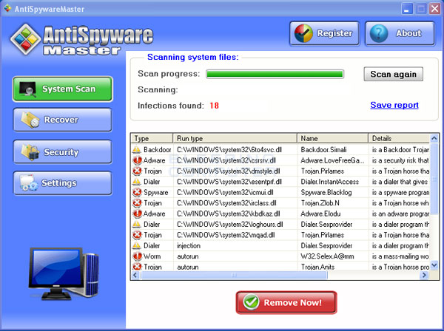Click the Register button
The width and height of the screenshot is (444, 331).
click(x=325, y=33)
